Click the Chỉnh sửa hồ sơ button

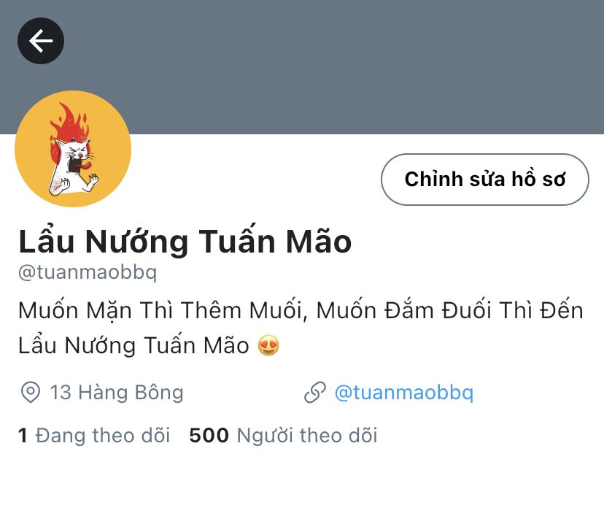coord(485,180)
